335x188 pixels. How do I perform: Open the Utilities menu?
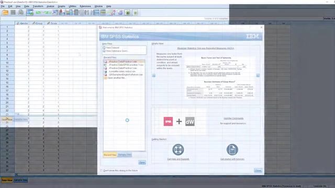(72, 6)
